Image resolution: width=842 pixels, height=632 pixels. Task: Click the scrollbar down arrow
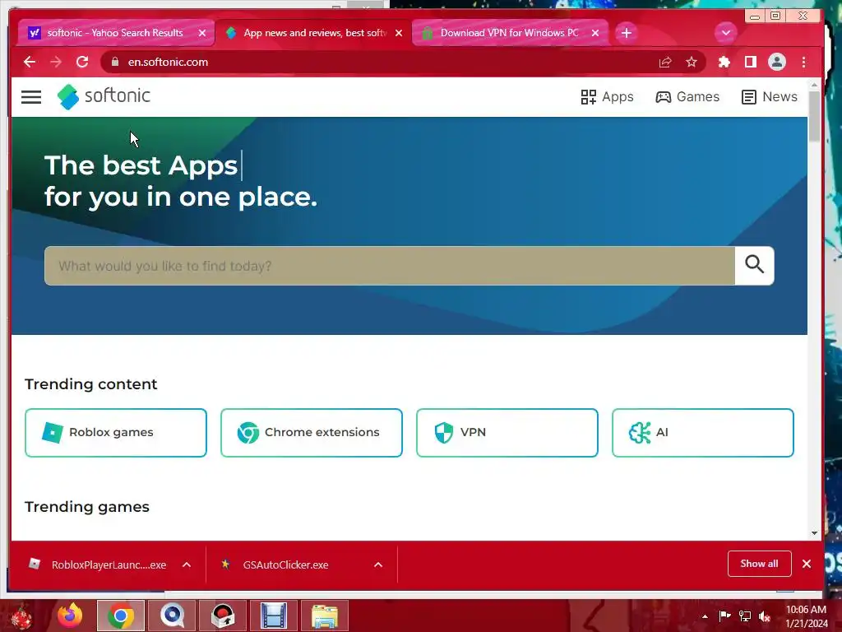[815, 533]
